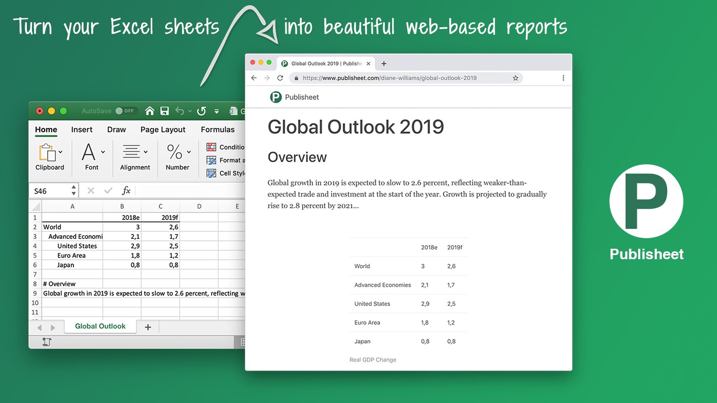Image resolution: width=717 pixels, height=403 pixels.
Task: Select column C header in Excel
Action: [x=161, y=206]
